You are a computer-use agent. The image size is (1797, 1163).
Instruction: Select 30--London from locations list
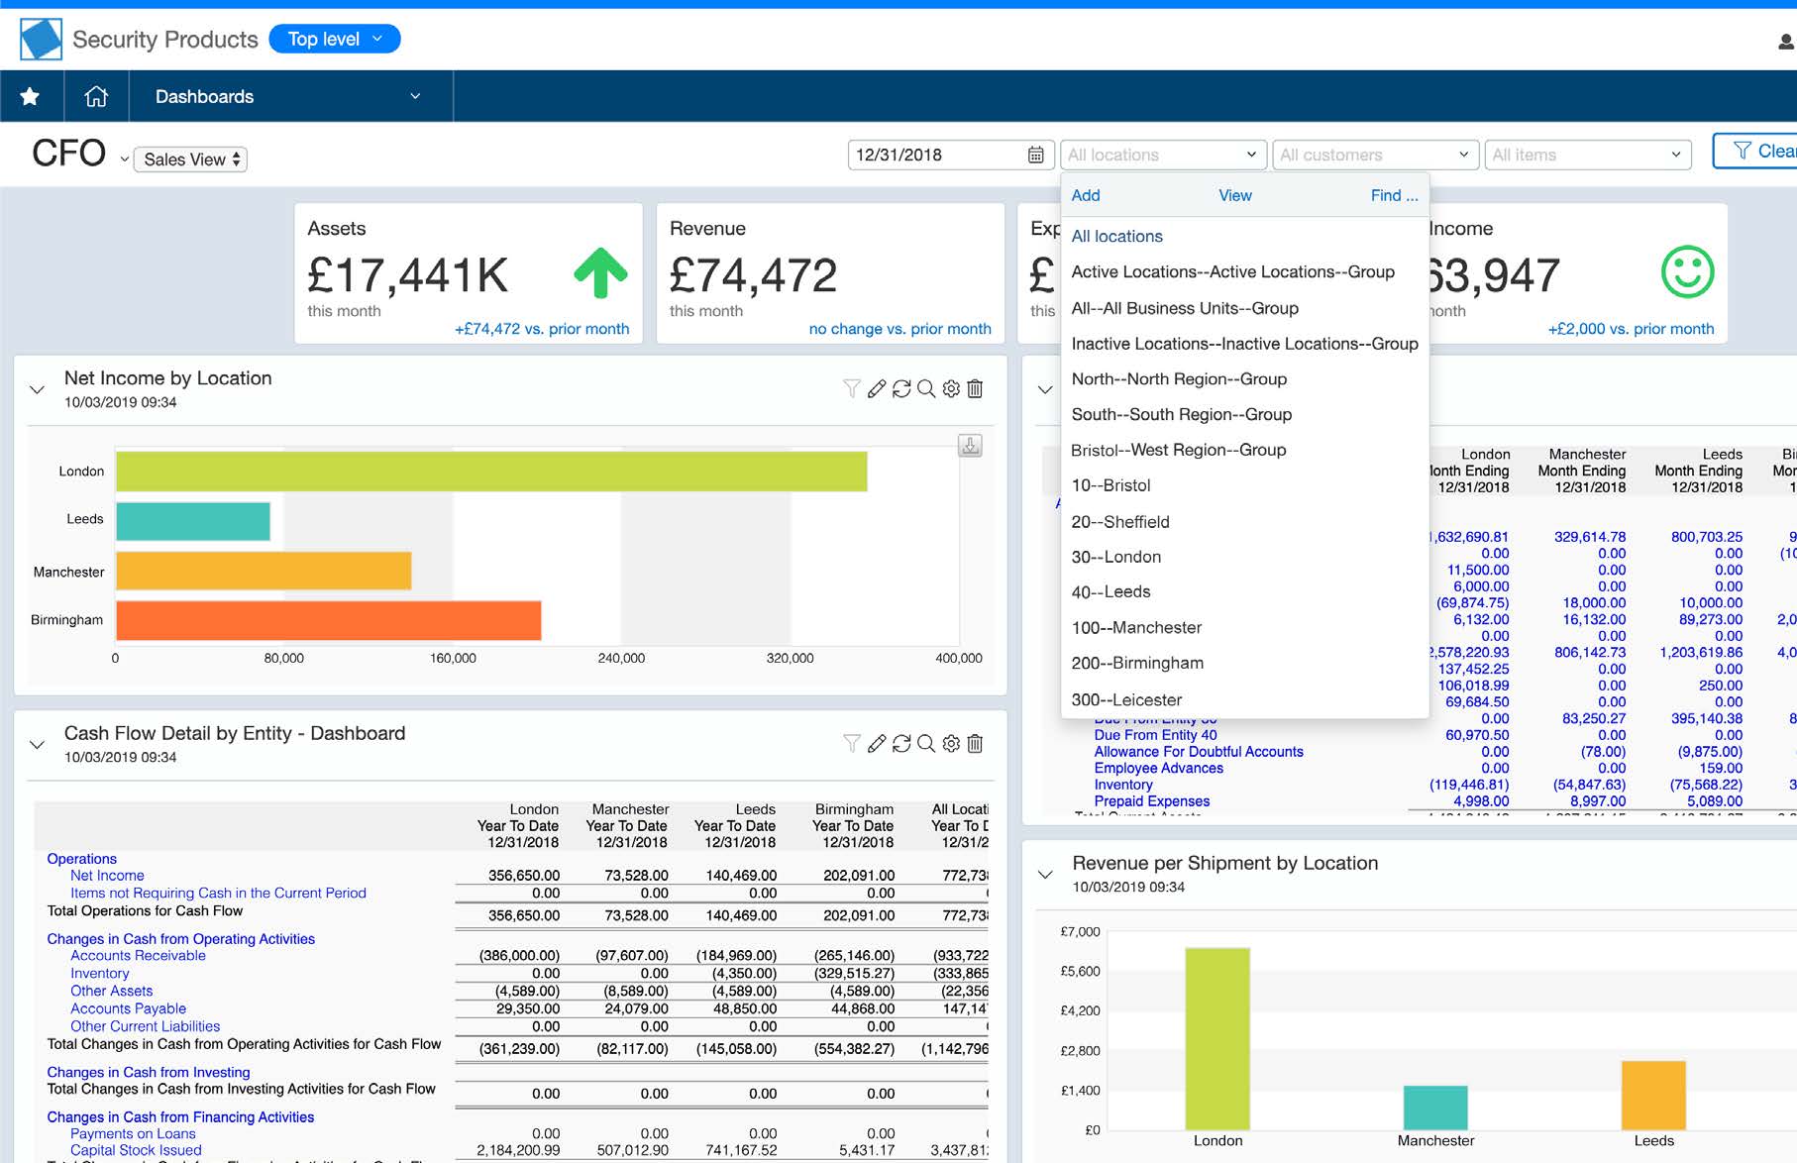coord(1116,557)
